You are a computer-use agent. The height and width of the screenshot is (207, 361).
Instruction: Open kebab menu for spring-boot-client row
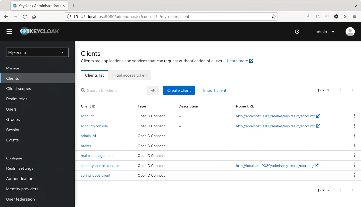(355, 175)
